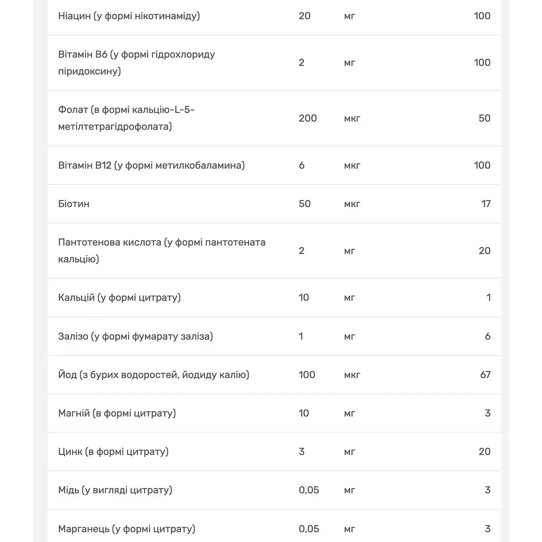The height and width of the screenshot is (542, 542).
Task: Click the Мідь (у вигляді цитрату) row
Action: (274, 490)
